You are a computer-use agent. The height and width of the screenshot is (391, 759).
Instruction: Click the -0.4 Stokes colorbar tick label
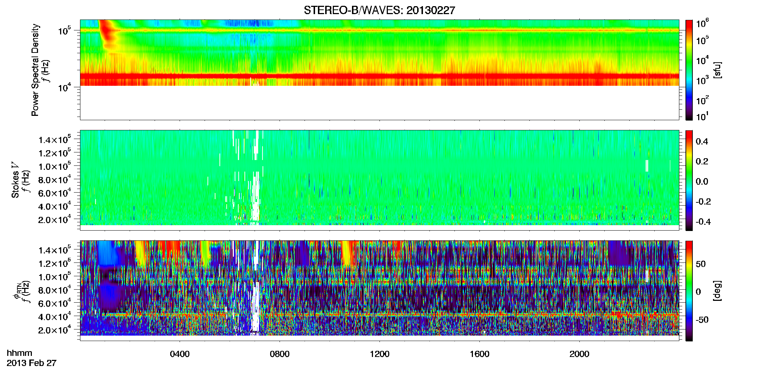(x=703, y=222)
